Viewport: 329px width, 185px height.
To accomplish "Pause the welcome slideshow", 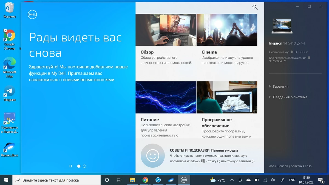I will [71, 166].
